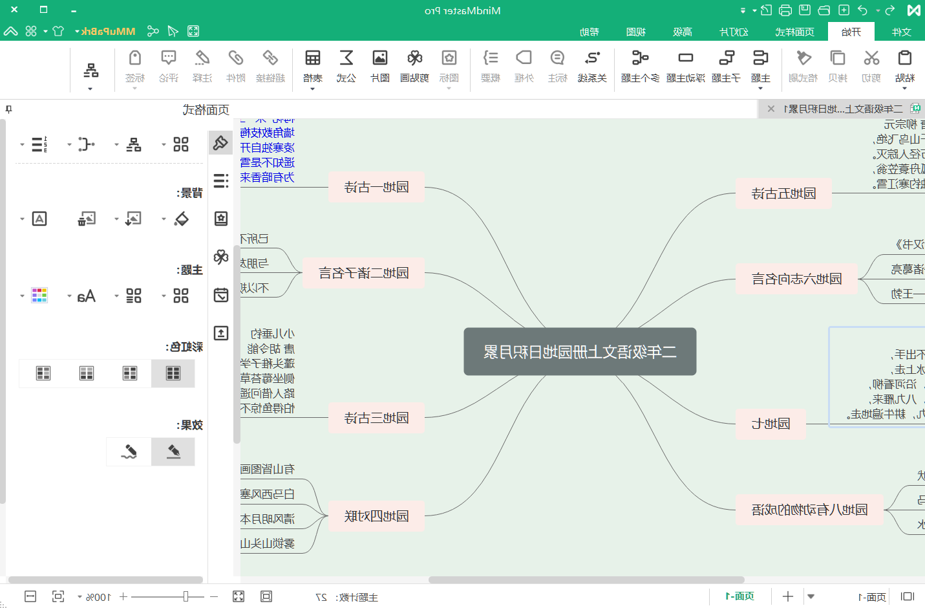Select first rainbow color (彩虹色) option
The image size is (925, 608).
173,373
